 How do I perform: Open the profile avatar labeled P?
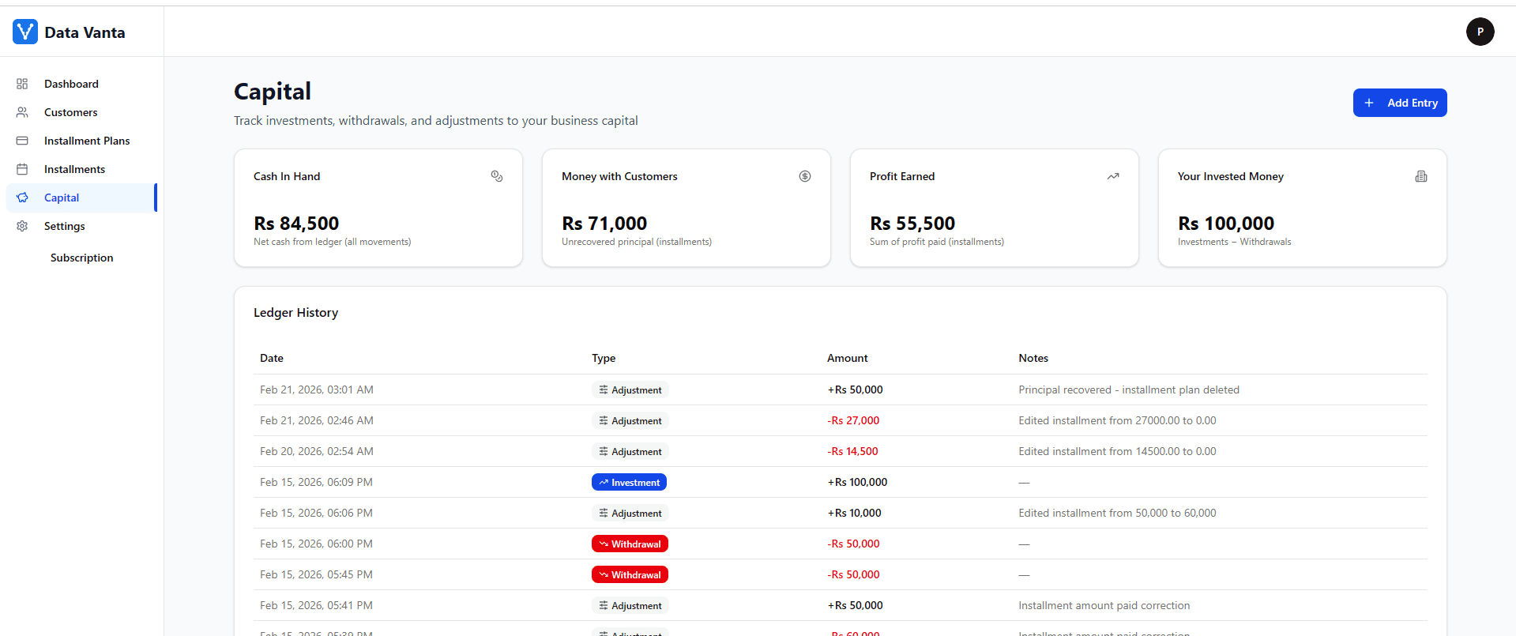[x=1480, y=32]
